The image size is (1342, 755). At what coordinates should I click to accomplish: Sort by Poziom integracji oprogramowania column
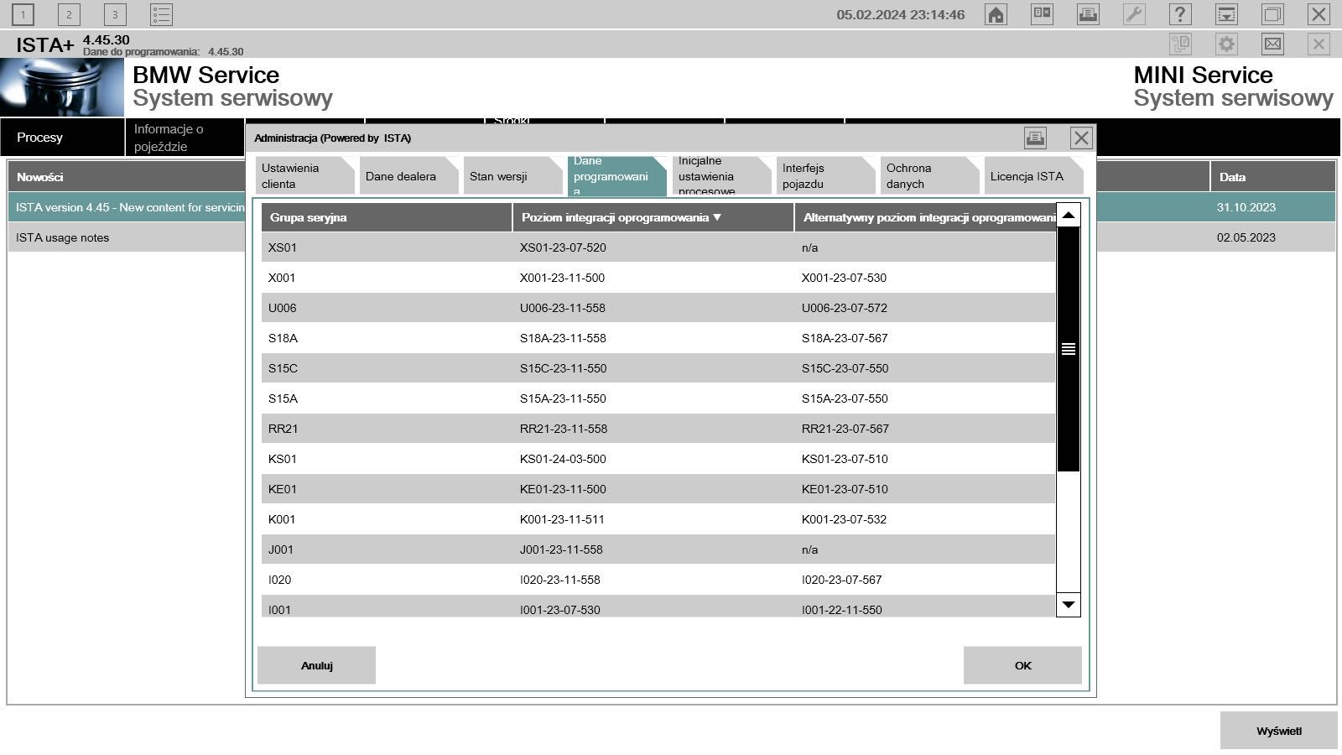click(653, 217)
